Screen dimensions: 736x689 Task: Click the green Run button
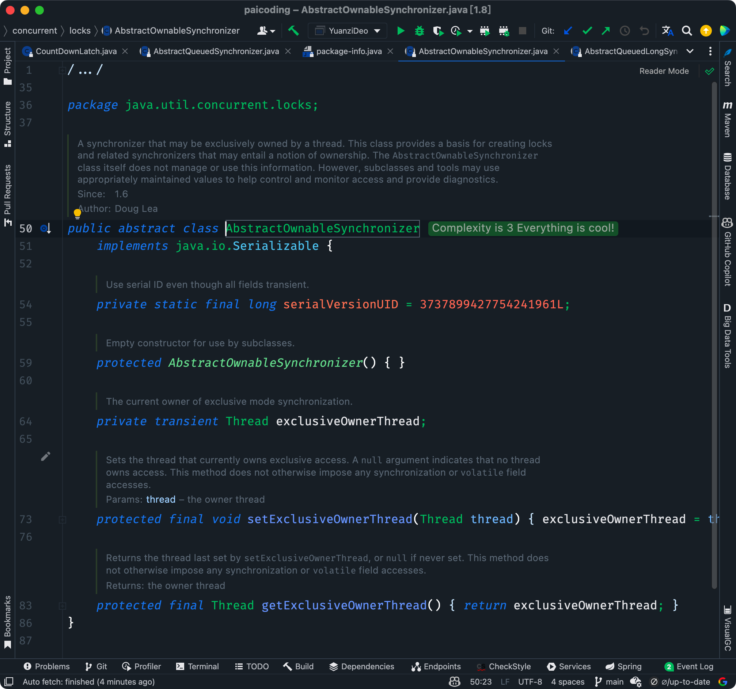pos(400,31)
